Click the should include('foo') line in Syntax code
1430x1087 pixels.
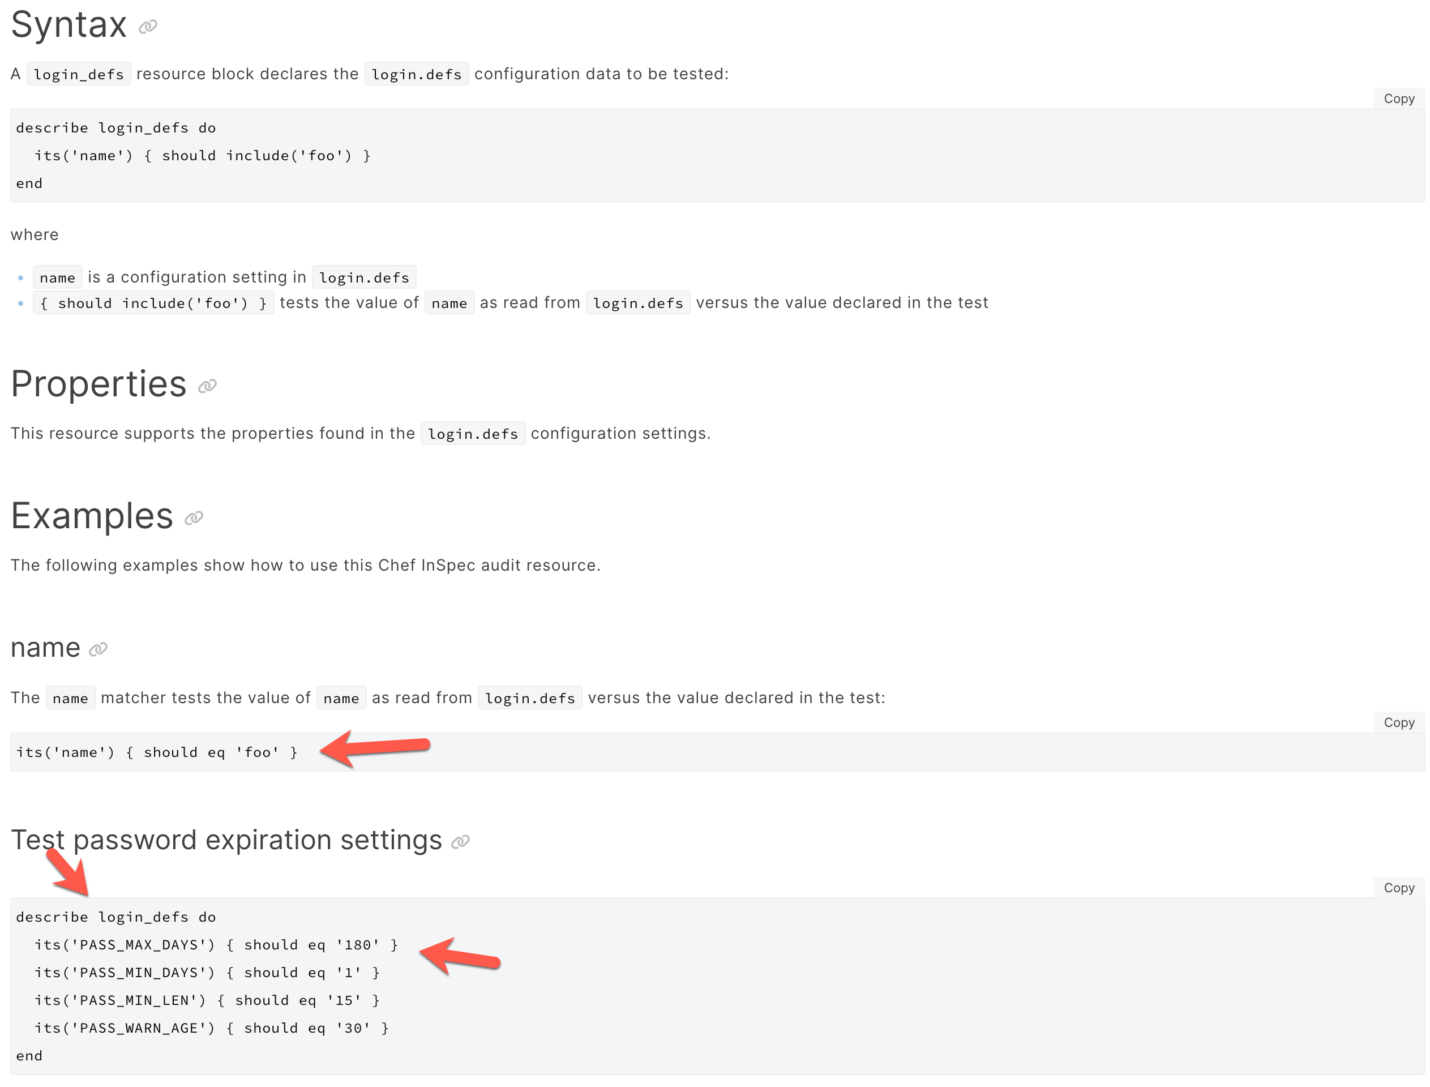(202, 156)
